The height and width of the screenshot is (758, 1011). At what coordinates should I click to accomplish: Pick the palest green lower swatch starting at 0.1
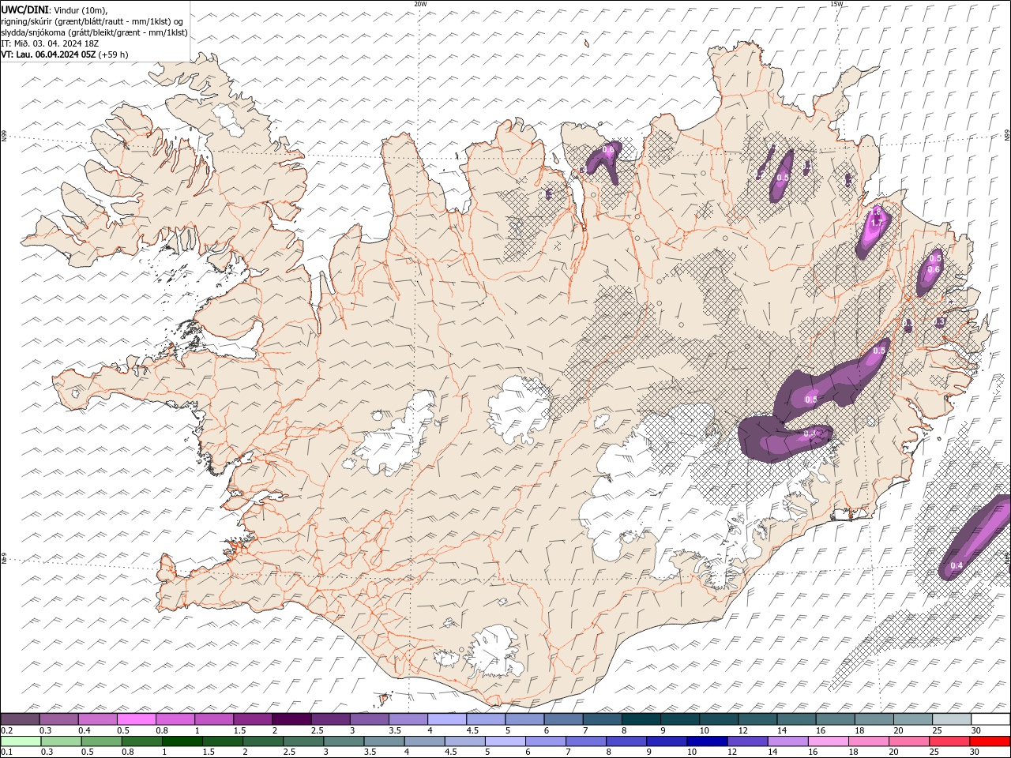pos(21,741)
